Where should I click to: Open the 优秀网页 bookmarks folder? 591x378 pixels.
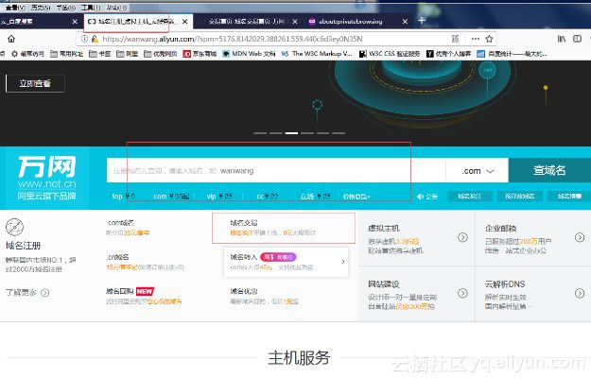tap(161, 54)
